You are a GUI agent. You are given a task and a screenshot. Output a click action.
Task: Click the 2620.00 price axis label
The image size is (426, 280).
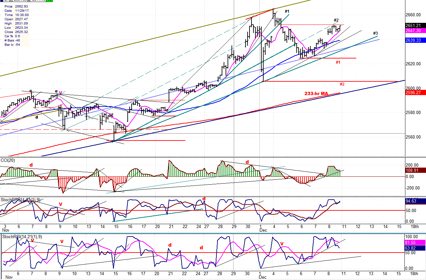coord(414,64)
